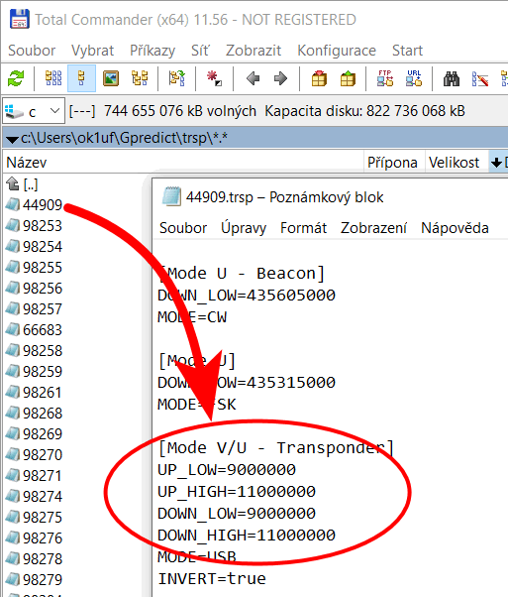Open the FTP connect toolbar icon
508x597 pixels.
(385, 78)
